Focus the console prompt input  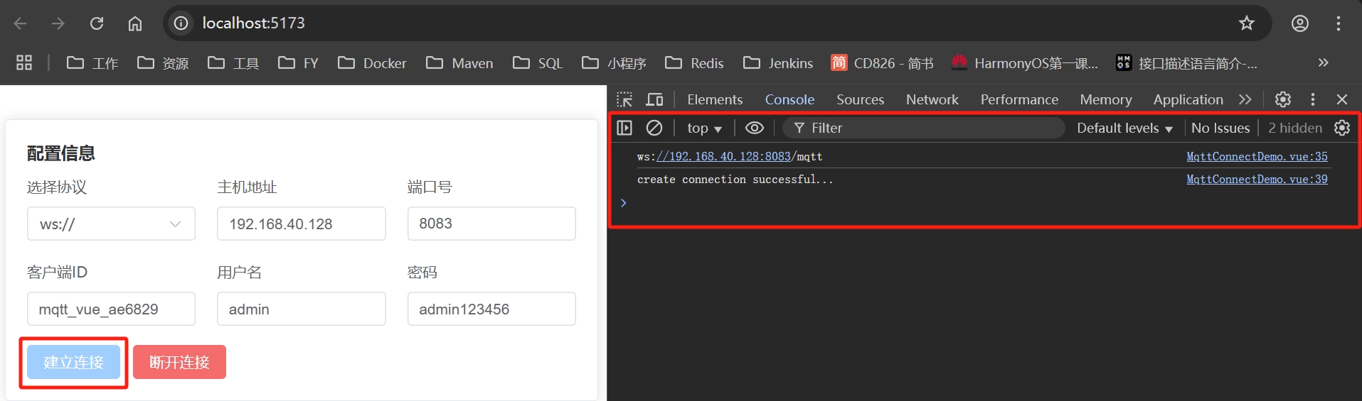point(989,203)
